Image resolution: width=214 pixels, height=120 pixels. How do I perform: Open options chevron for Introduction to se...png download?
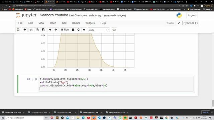tap(24, 112)
